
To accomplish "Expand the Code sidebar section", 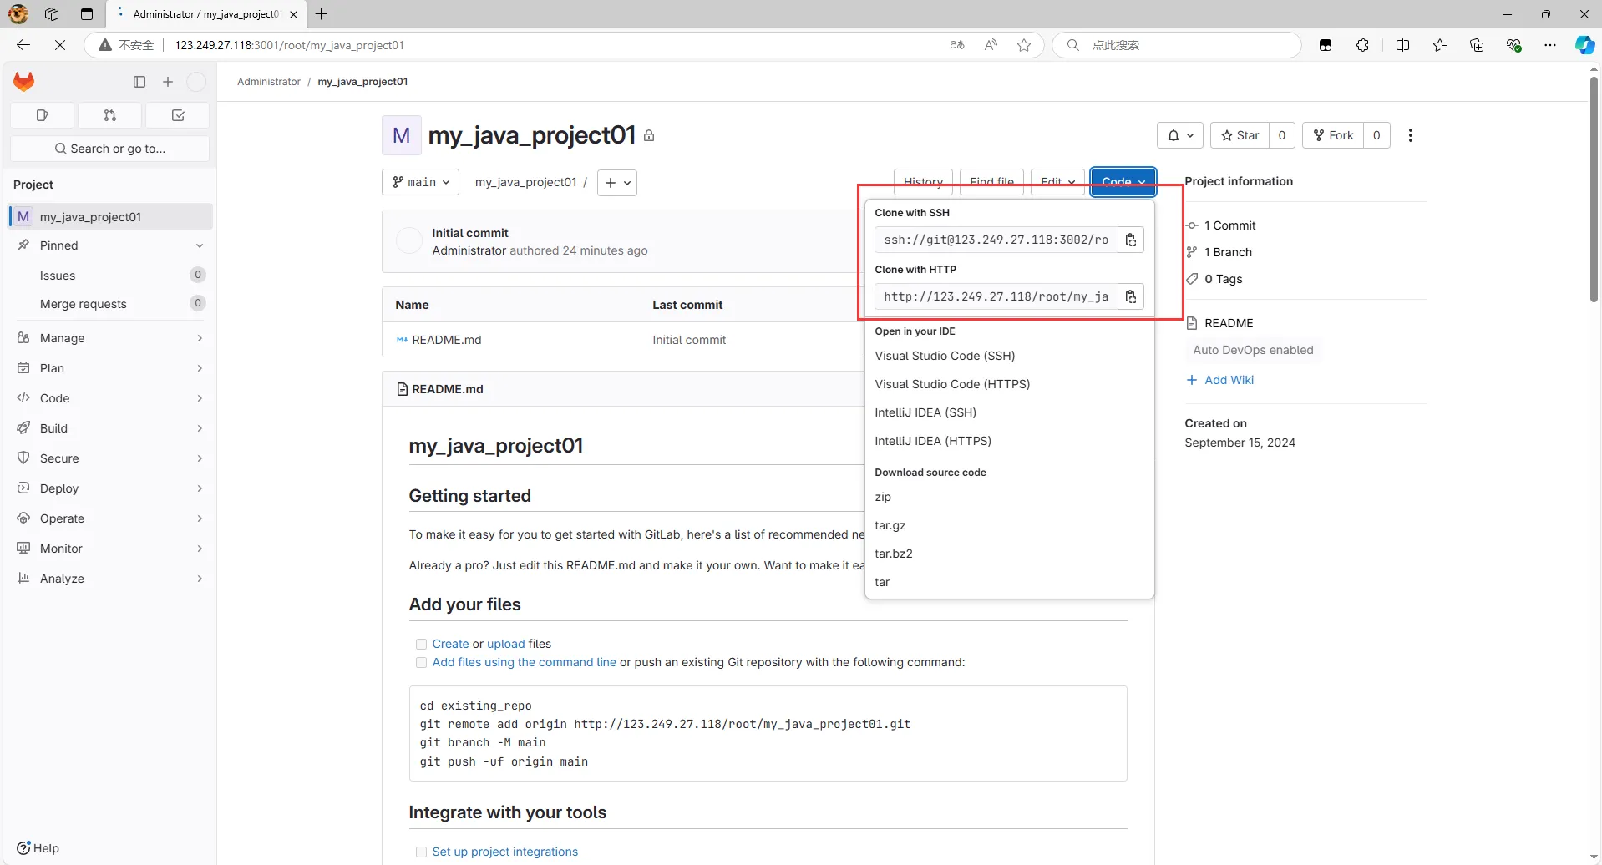I will click(110, 398).
